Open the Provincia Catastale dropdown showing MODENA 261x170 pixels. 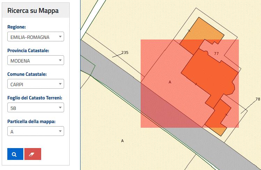(x=36, y=60)
